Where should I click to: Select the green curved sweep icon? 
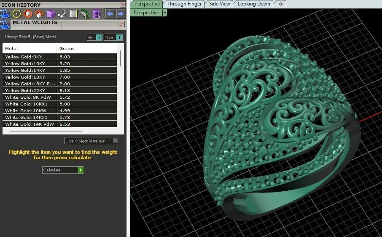pyautogui.click(x=85, y=14)
